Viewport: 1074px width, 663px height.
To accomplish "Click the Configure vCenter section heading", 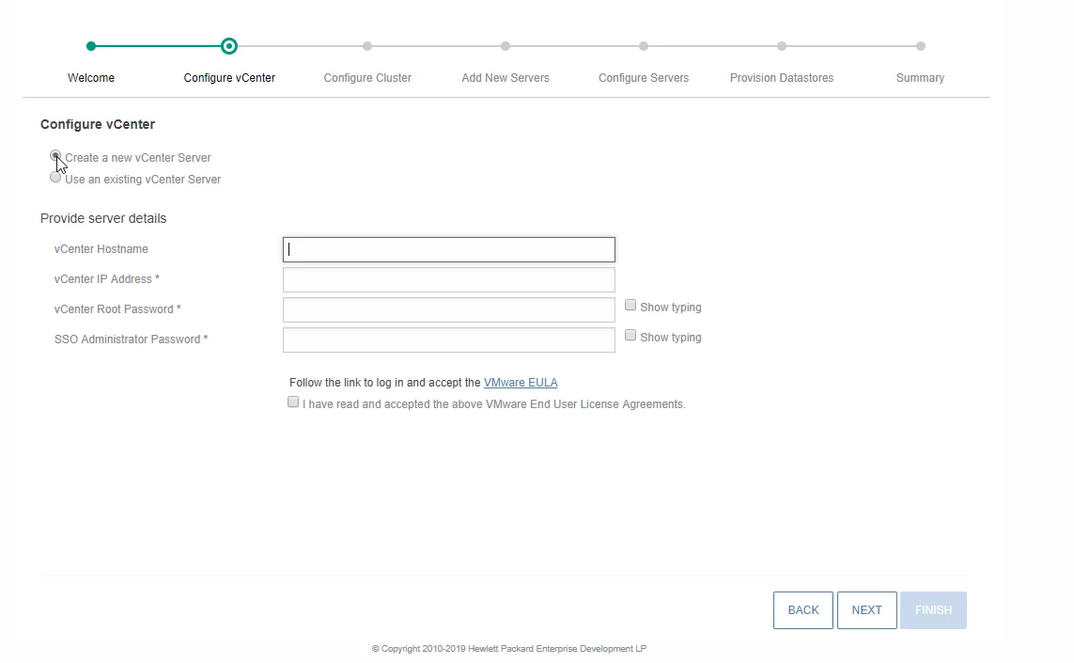I will point(98,124).
